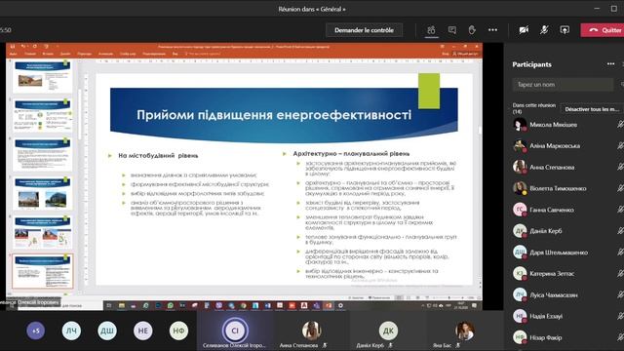This screenshot has width=624, height=351.
Task: Select participant Віолетта Тимошенко
Action: click(x=567, y=188)
